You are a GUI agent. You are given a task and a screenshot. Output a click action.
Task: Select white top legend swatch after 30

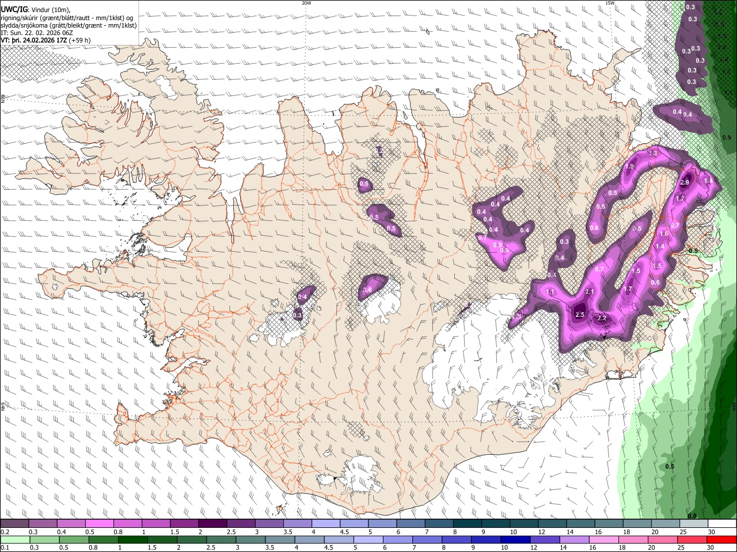(x=723, y=524)
